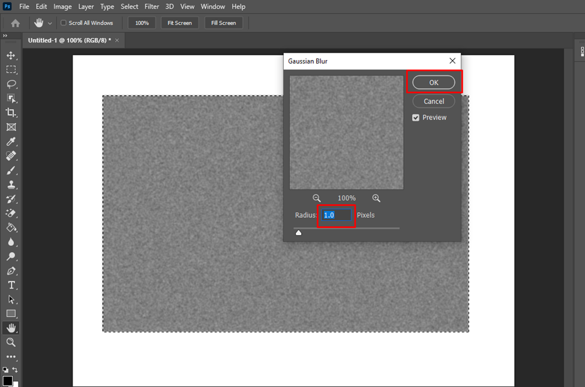Open the 3D menu

pos(169,7)
